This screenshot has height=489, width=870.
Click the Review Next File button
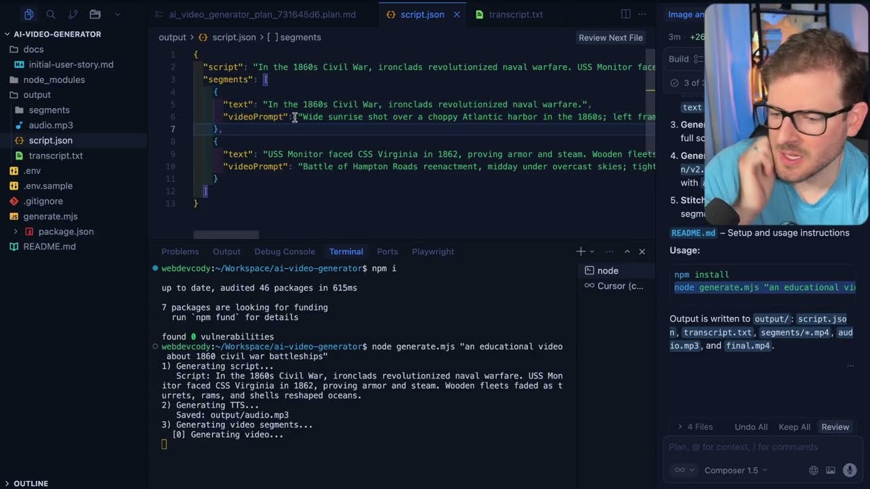(x=610, y=37)
